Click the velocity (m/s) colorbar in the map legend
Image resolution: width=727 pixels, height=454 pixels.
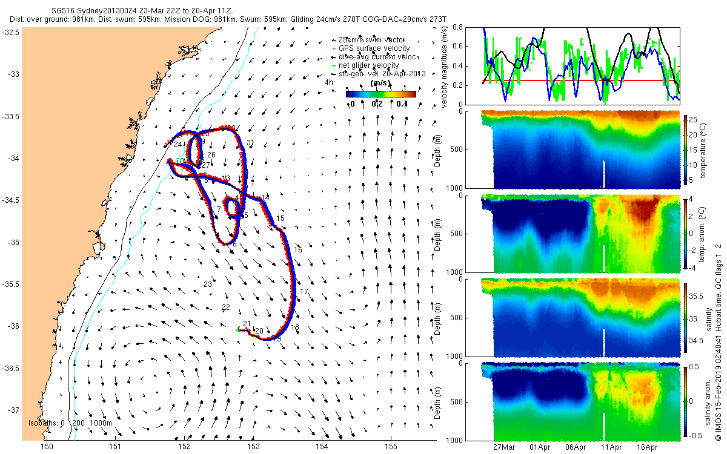click(x=381, y=94)
